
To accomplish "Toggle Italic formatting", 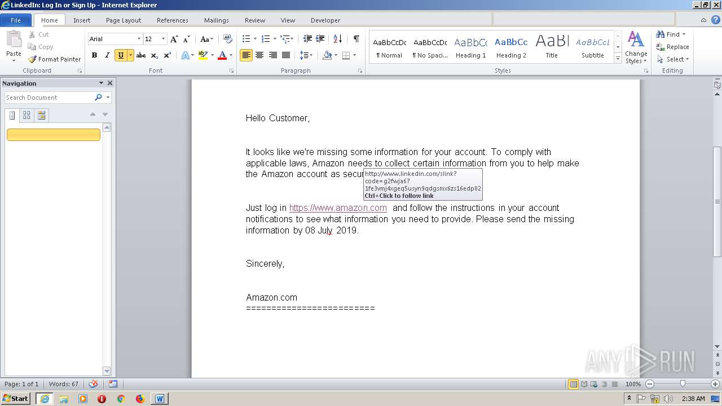I will click(107, 55).
